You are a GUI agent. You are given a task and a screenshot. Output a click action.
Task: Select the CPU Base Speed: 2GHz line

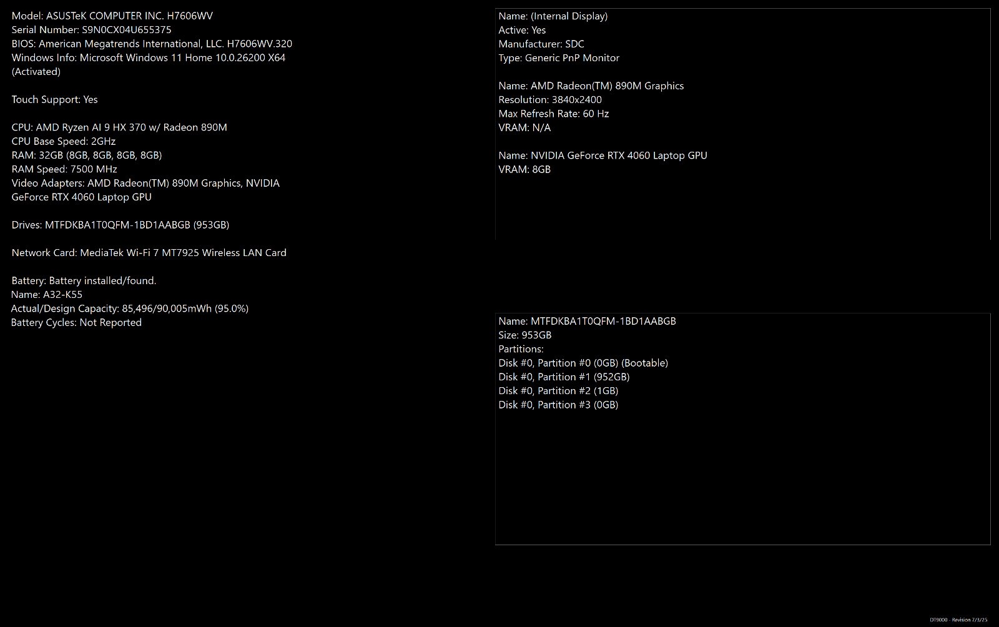click(63, 141)
